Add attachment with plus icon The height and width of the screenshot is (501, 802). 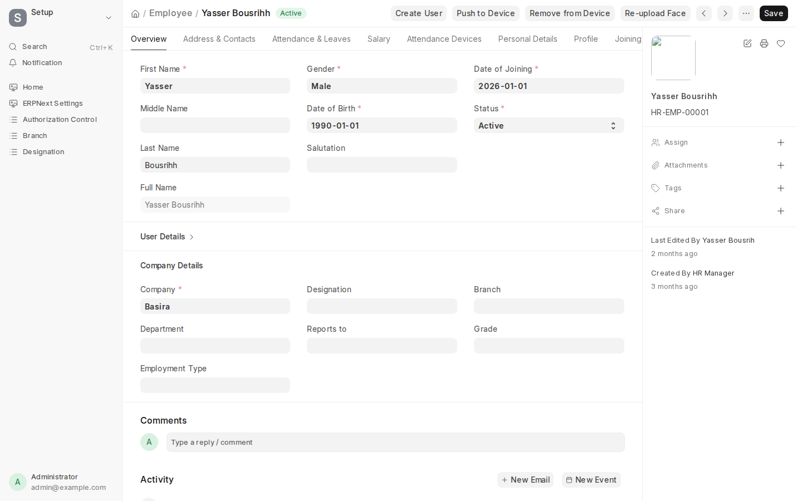point(781,165)
